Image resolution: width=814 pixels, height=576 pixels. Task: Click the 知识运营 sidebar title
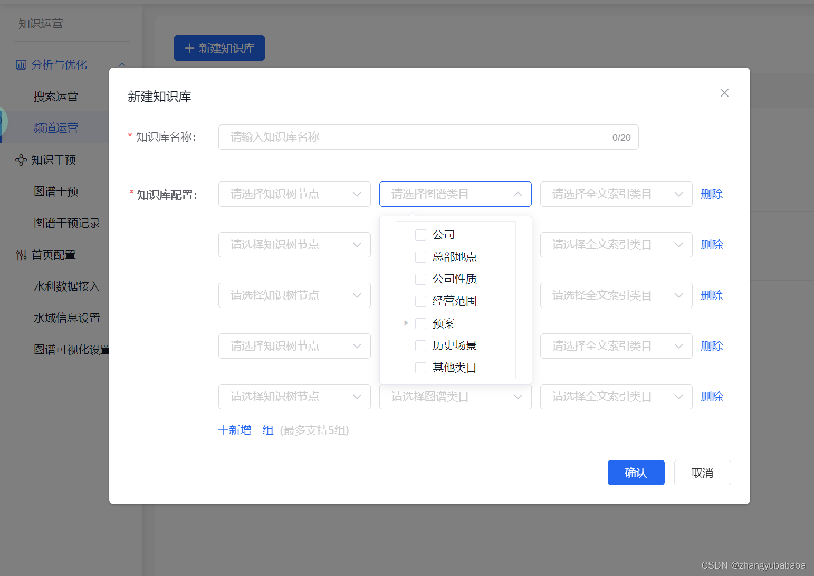pos(41,24)
